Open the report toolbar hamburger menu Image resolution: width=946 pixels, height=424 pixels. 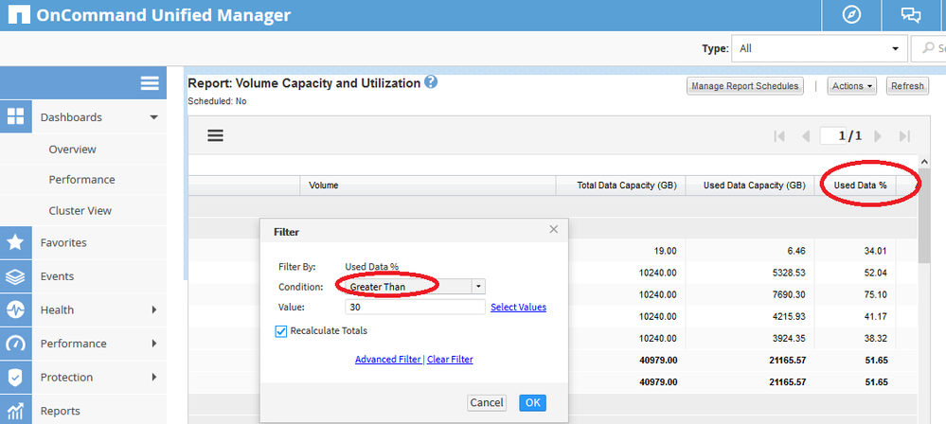click(x=215, y=135)
